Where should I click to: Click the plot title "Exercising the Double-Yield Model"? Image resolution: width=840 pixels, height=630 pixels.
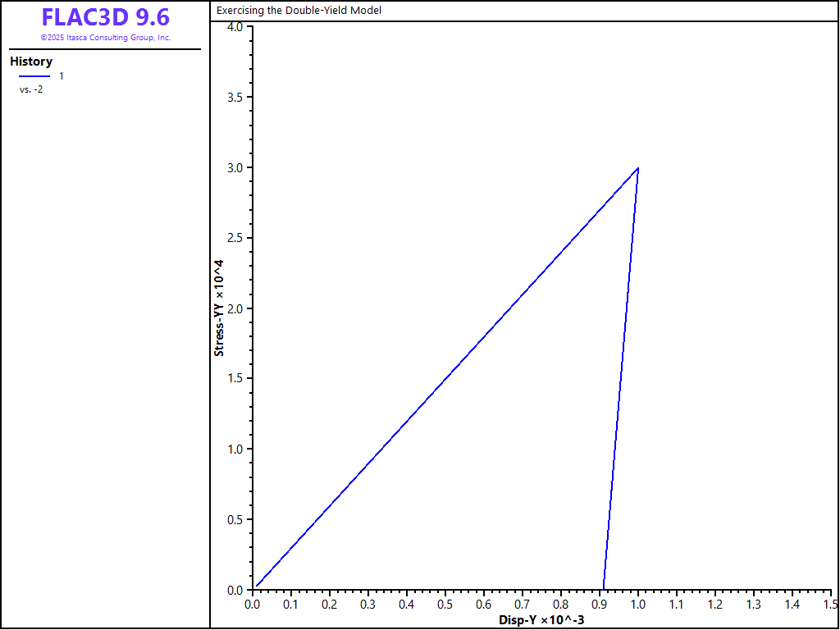299,11
